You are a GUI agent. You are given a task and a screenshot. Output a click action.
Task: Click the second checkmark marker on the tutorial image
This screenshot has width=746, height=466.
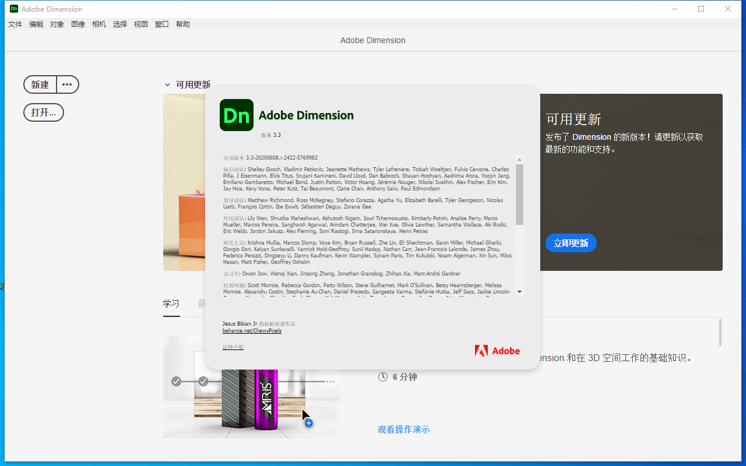click(x=203, y=381)
